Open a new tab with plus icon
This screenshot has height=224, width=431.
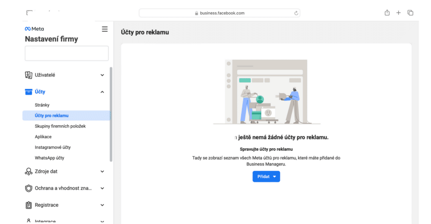tap(398, 13)
